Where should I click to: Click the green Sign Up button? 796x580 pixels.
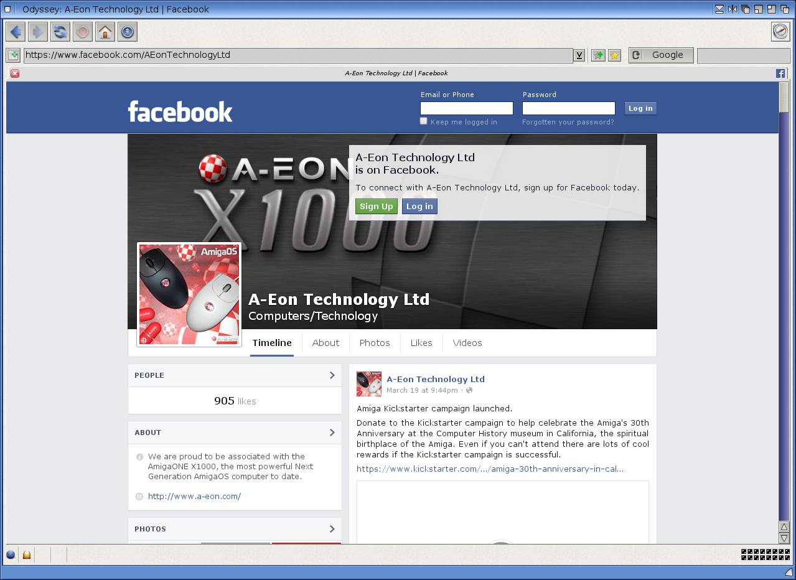pos(377,207)
